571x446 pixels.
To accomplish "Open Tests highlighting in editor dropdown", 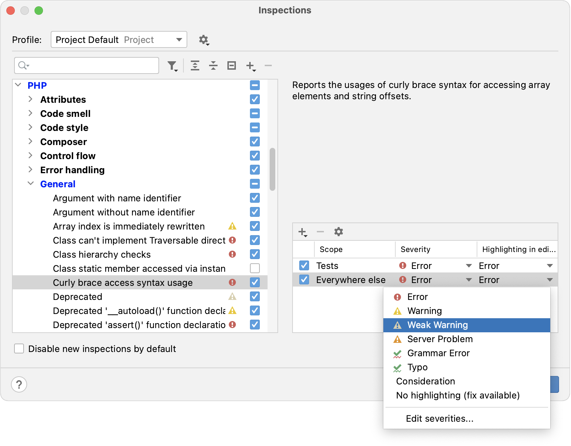I will pos(550,266).
